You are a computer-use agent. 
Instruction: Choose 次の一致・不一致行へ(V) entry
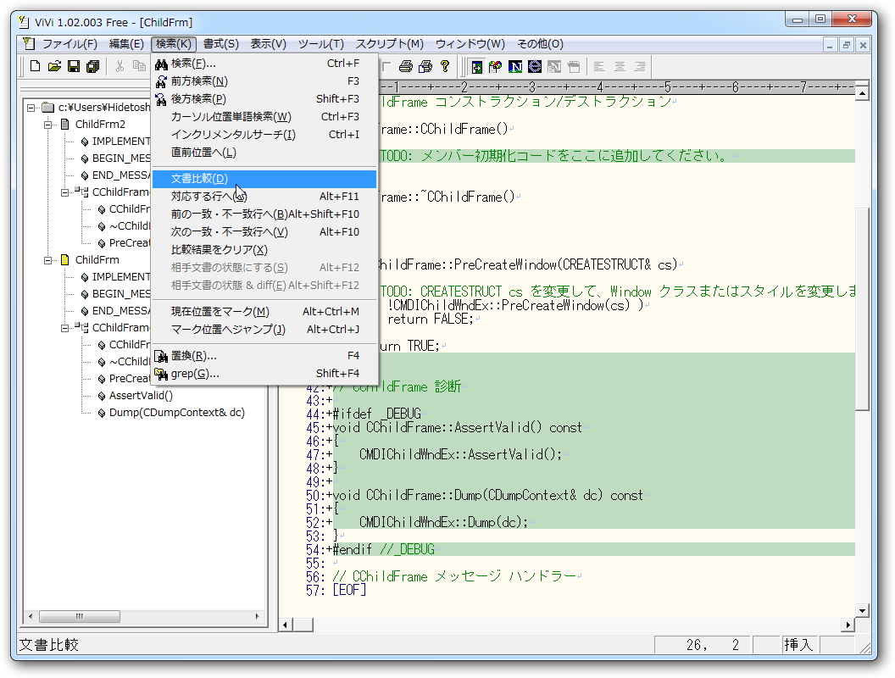264,231
